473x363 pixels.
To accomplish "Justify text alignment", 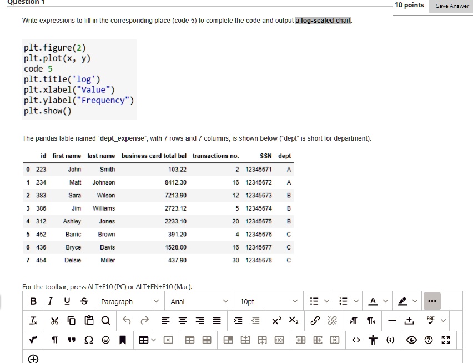I will tap(217, 320).
